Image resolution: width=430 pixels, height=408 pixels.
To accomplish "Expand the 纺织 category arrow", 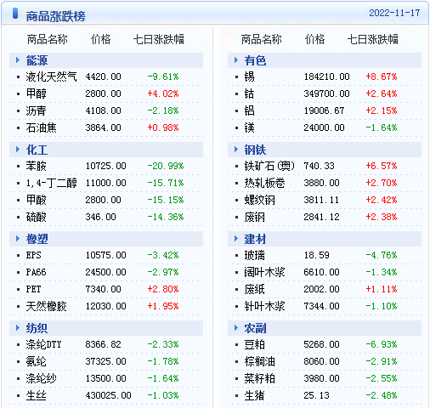I will point(18,328).
